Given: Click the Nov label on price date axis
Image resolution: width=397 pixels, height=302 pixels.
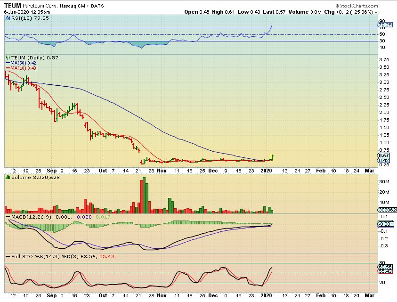Looking at the screenshot, I should pos(162,170).
